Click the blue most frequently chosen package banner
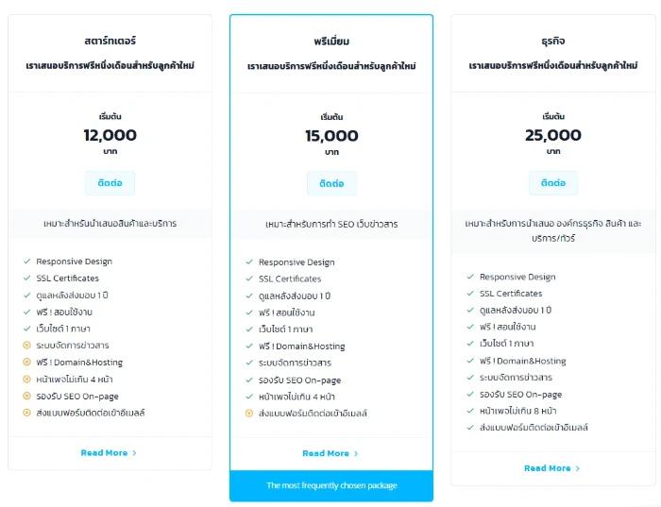Screen dimensions: 661x507 point(331,485)
